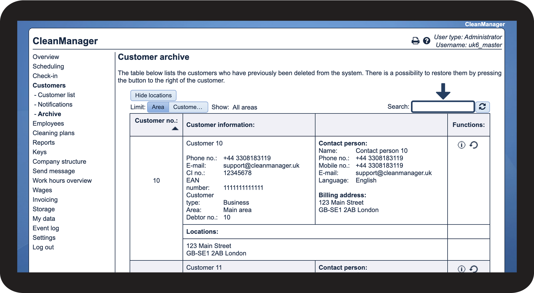Click Username uk6_master text

click(x=469, y=45)
